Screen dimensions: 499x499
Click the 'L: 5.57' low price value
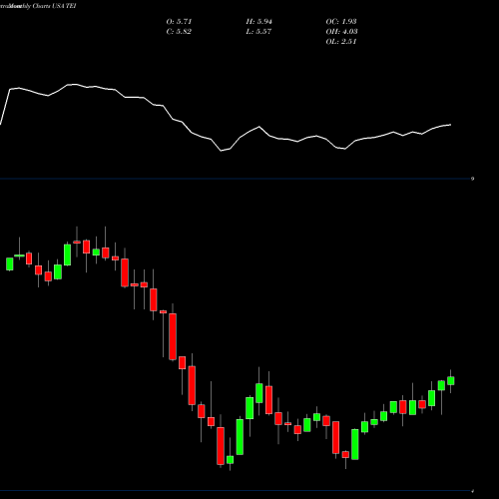point(258,32)
